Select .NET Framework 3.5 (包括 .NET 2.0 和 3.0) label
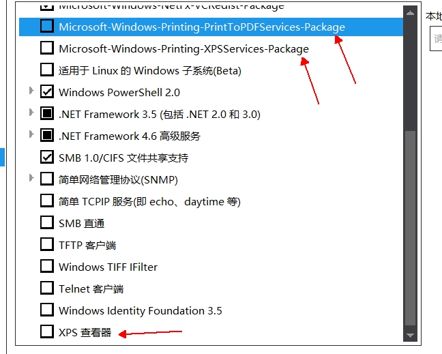 pyautogui.click(x=160, y=115)
